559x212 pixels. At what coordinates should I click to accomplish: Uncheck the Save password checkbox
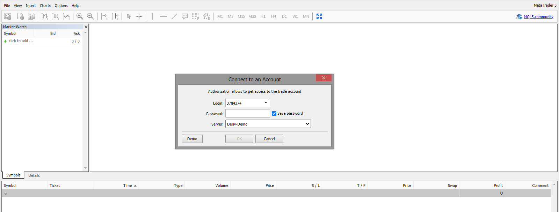tap(274, 113)
